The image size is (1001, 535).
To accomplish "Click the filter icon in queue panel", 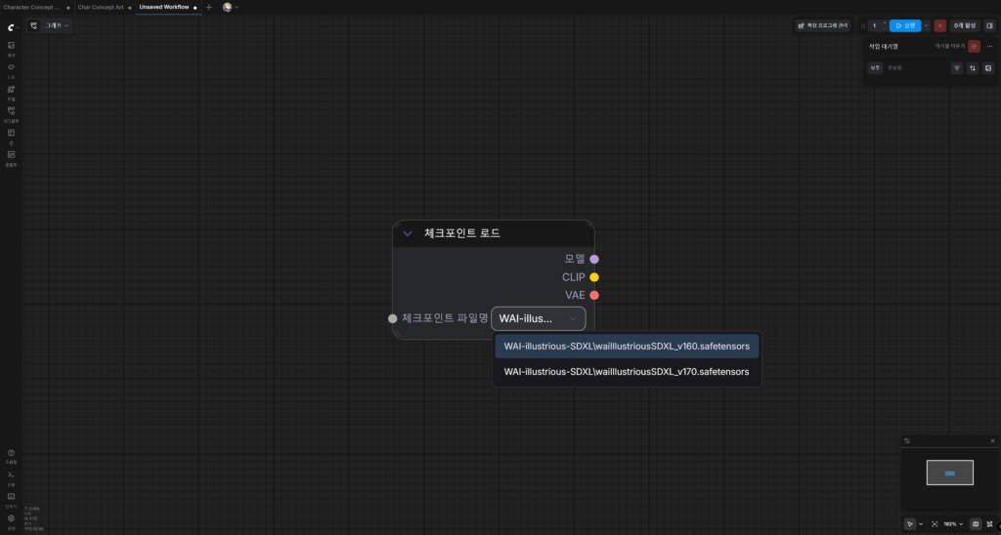I will point(957,68).
